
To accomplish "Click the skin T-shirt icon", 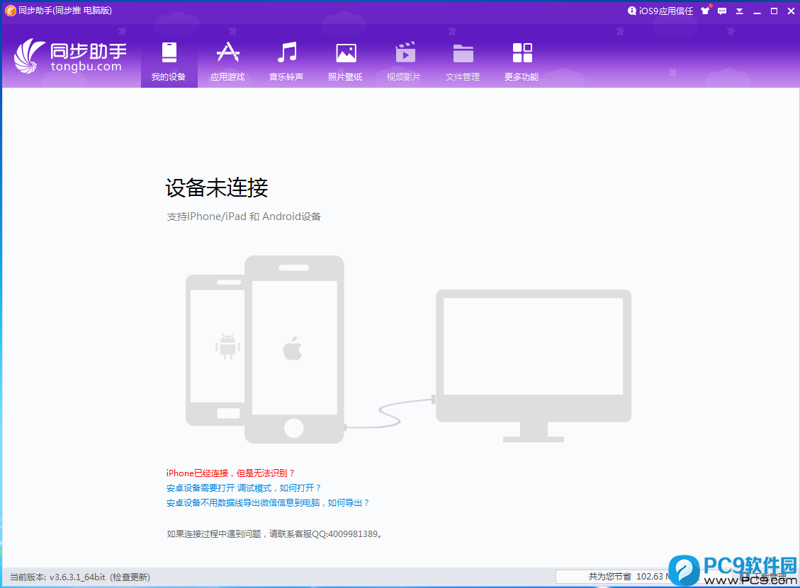I will point(706,10).
